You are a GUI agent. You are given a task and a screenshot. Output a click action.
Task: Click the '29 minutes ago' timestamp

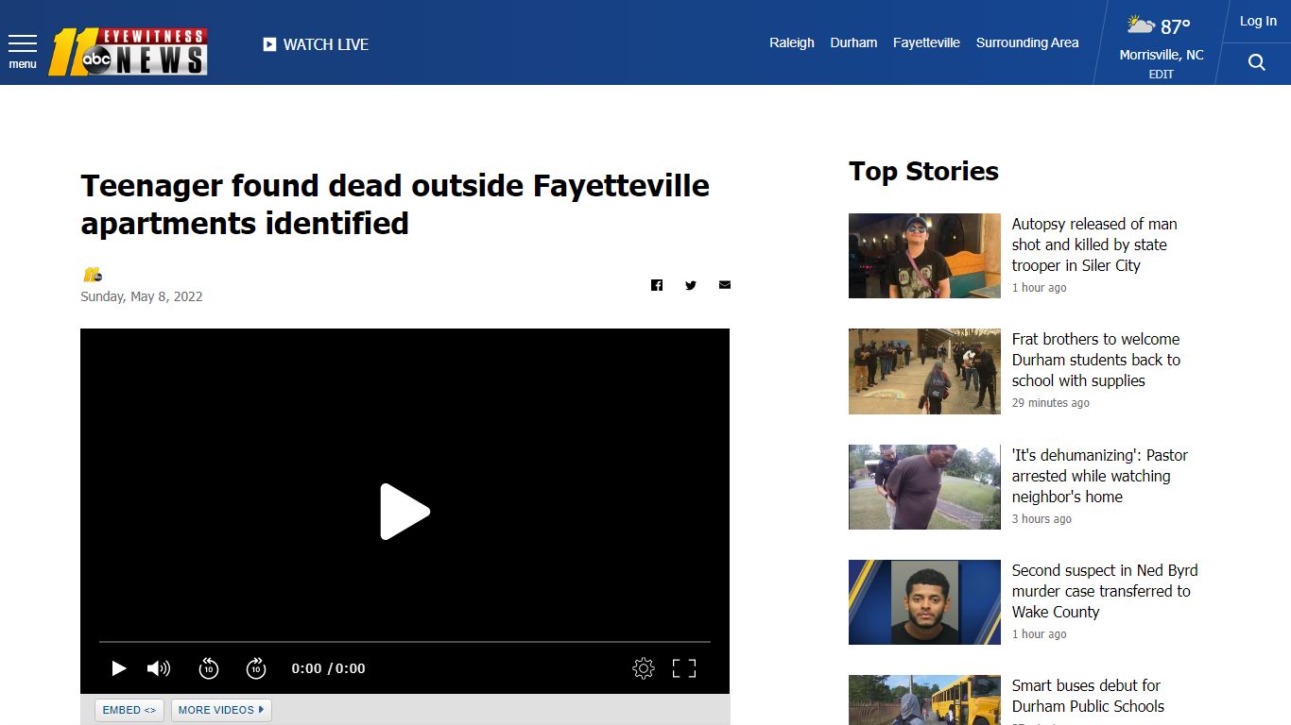point(1051,403)
